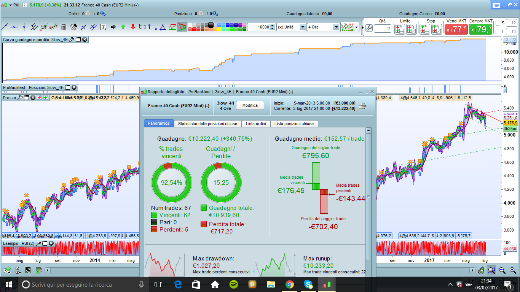Open the trading options wrench icon
This screenshot has height=292, width=520.
(x=369, y=28)
